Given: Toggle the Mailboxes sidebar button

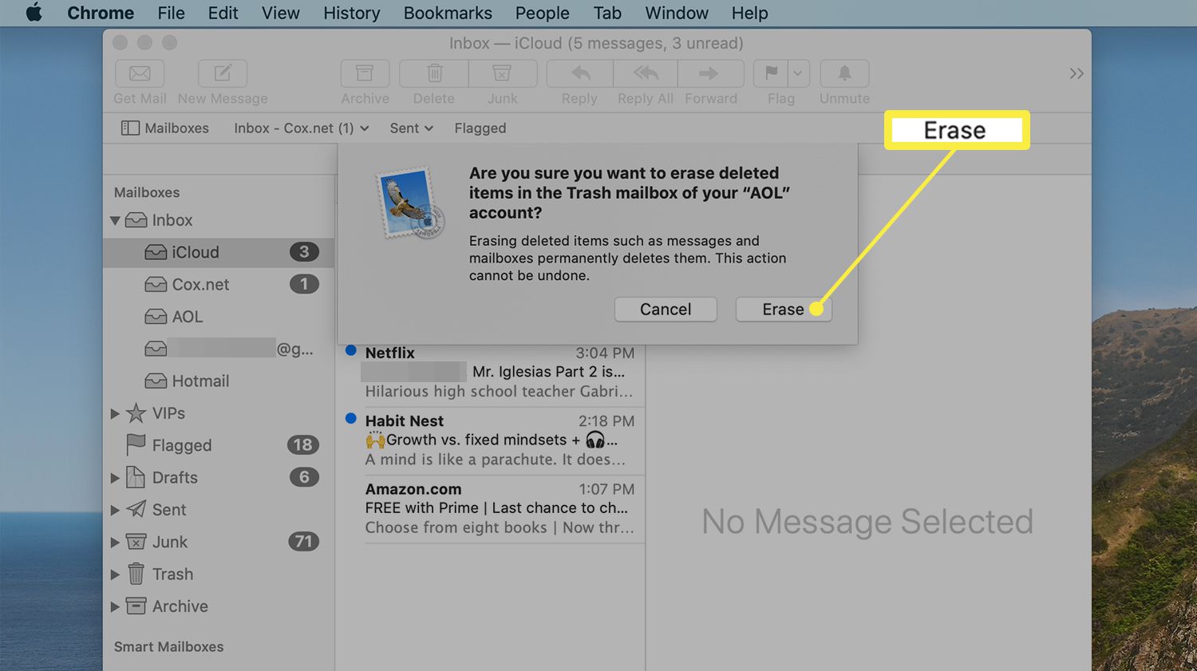Looking at the screenshot, I should coord(164,128).
